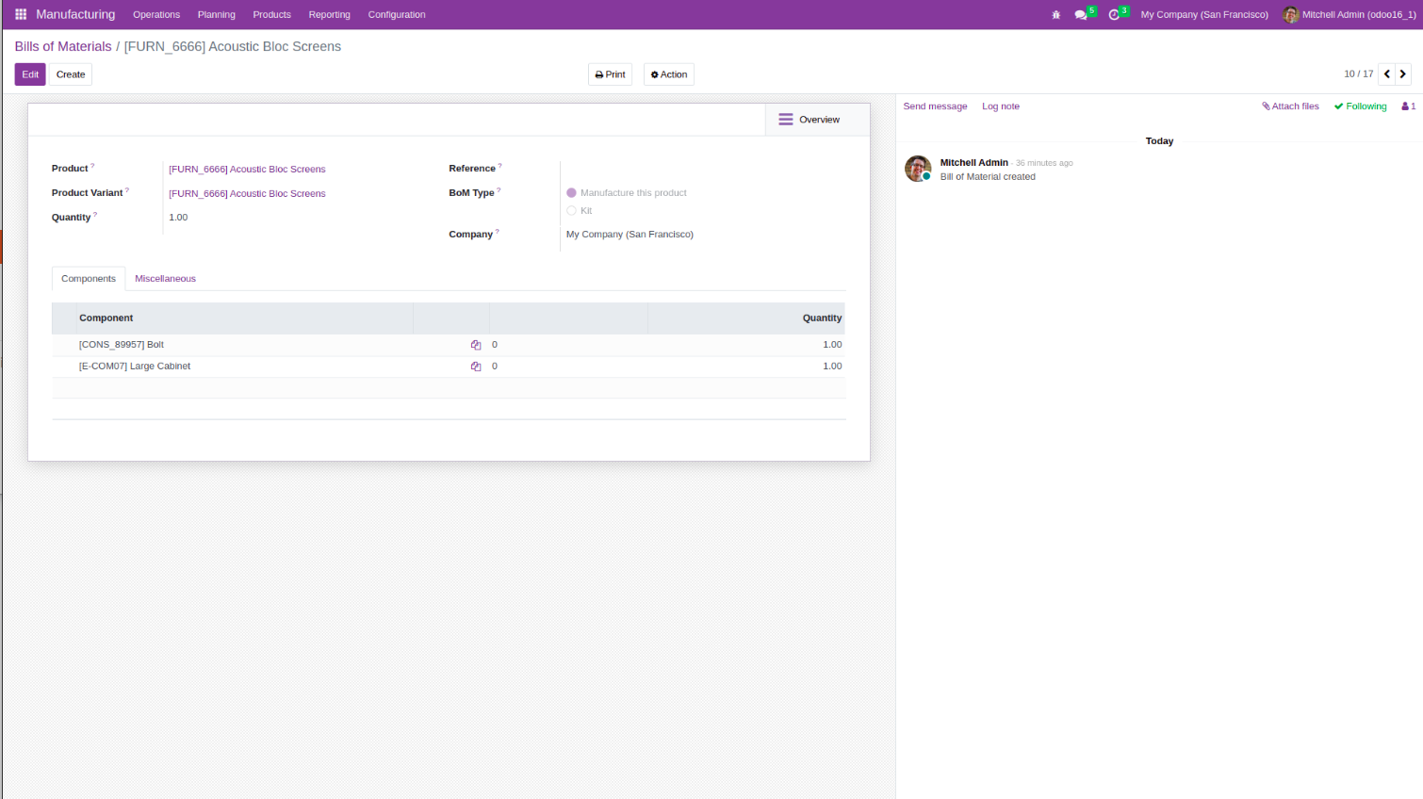Go to the previous record arrow
The image size is (1423, 799).
[x=1387, y=74]
